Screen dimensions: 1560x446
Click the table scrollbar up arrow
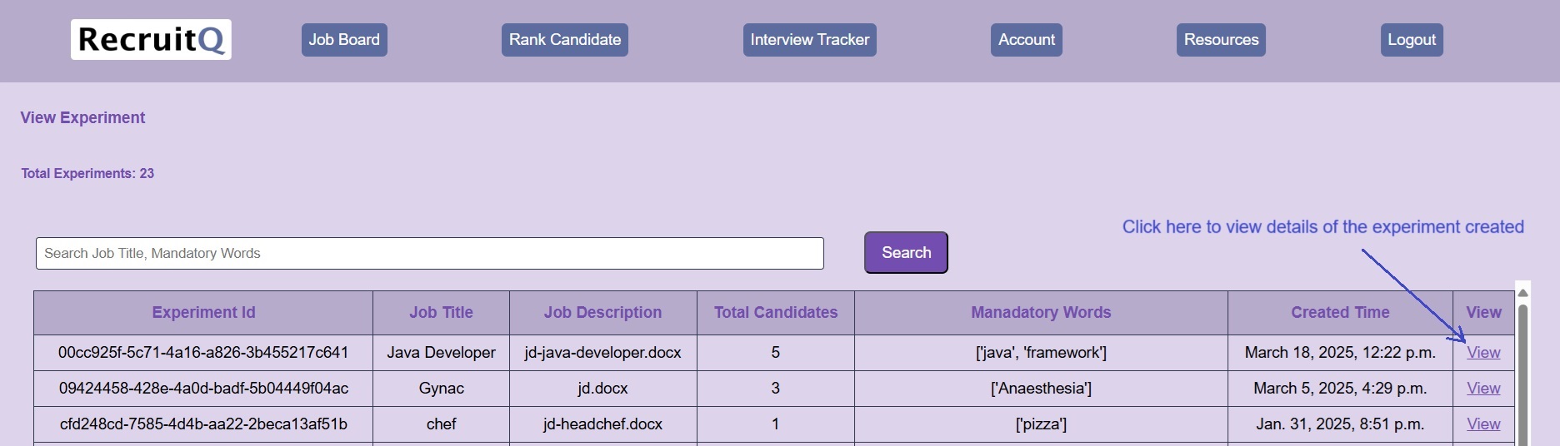pyautogui.click(x=1523, y=293)
